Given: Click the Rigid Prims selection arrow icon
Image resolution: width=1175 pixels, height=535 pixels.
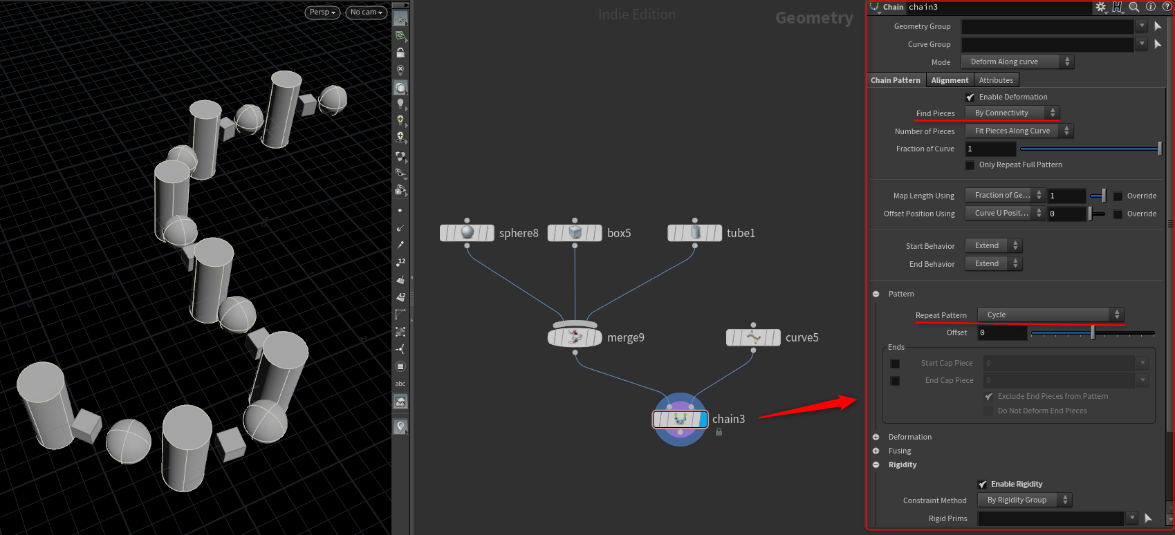Looking at the screenshot, I should [1149, 518].
